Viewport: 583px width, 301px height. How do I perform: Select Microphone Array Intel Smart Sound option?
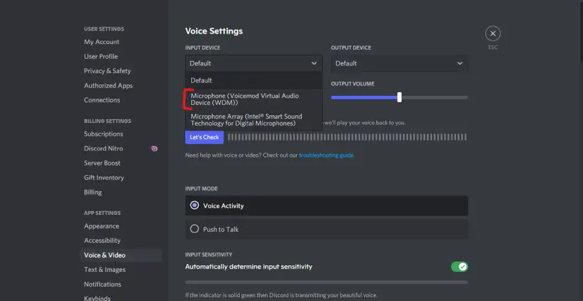coord(253,120)
